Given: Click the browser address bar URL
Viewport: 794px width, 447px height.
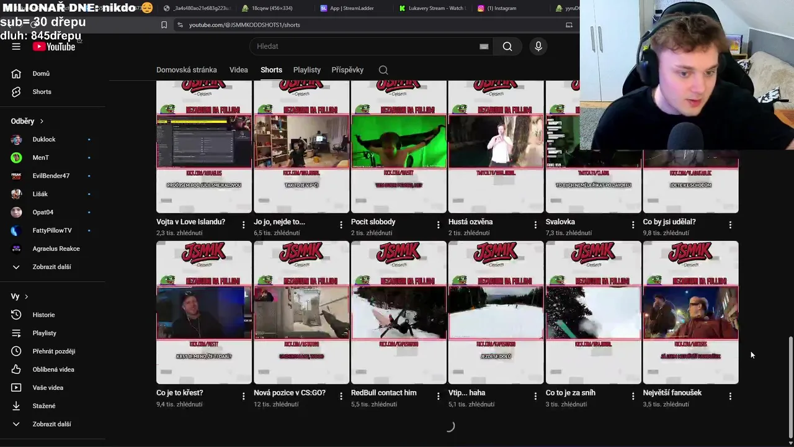Looking at the screenshot, I should tap(244, 25).
